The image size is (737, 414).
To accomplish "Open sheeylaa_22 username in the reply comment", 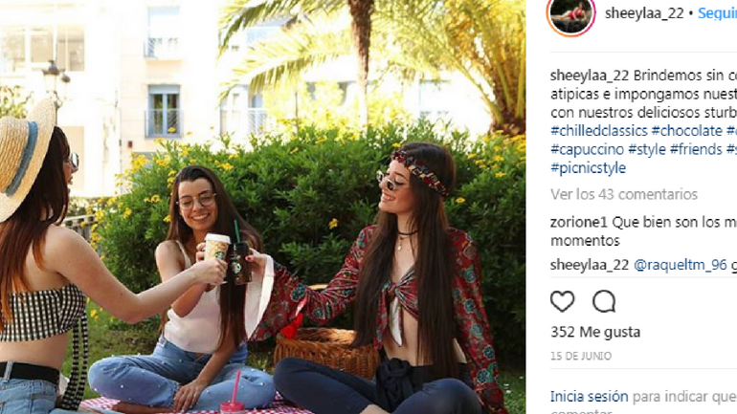I will 590,265.
